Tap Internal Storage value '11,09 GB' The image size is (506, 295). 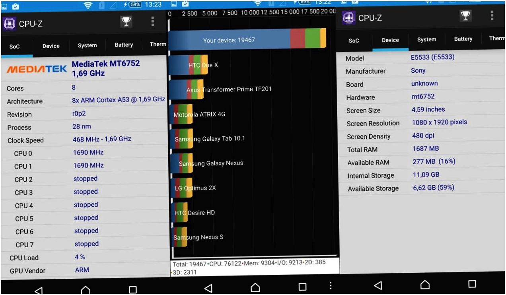426,175
